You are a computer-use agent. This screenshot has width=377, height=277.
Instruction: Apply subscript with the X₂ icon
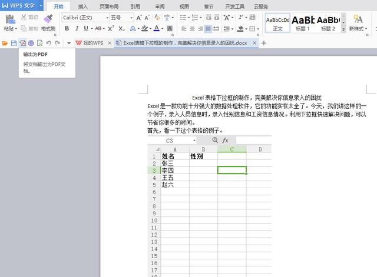pos(121,29)
